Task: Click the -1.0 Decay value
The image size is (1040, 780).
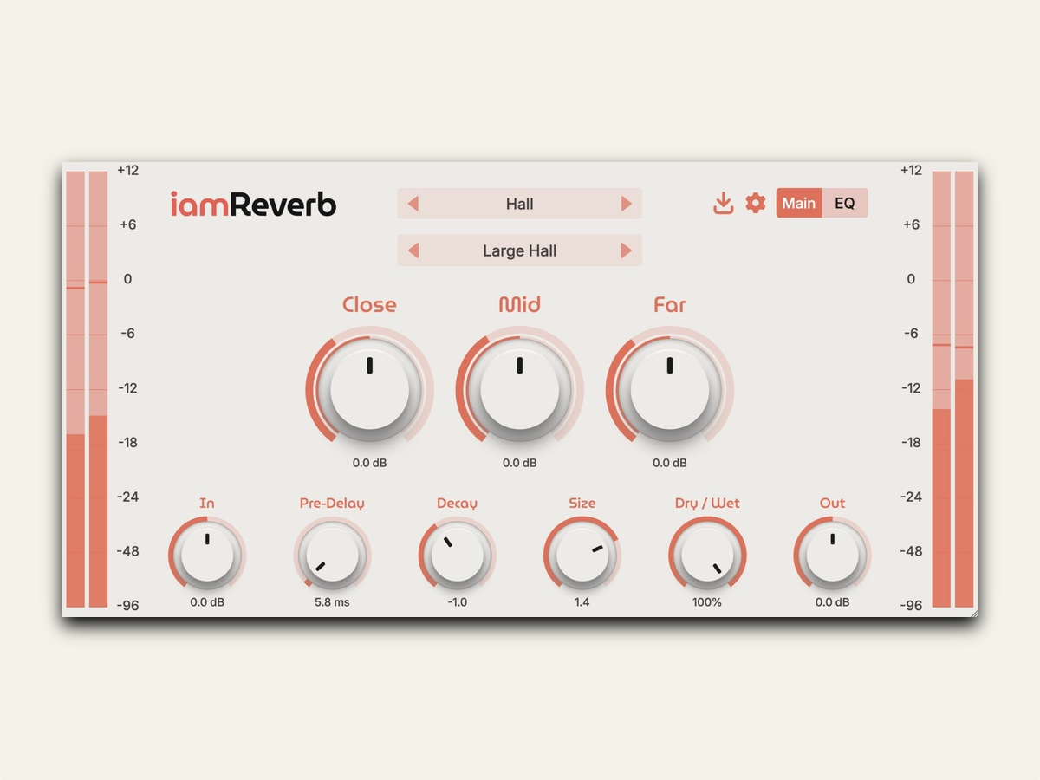Action: [x=457, y=602]
